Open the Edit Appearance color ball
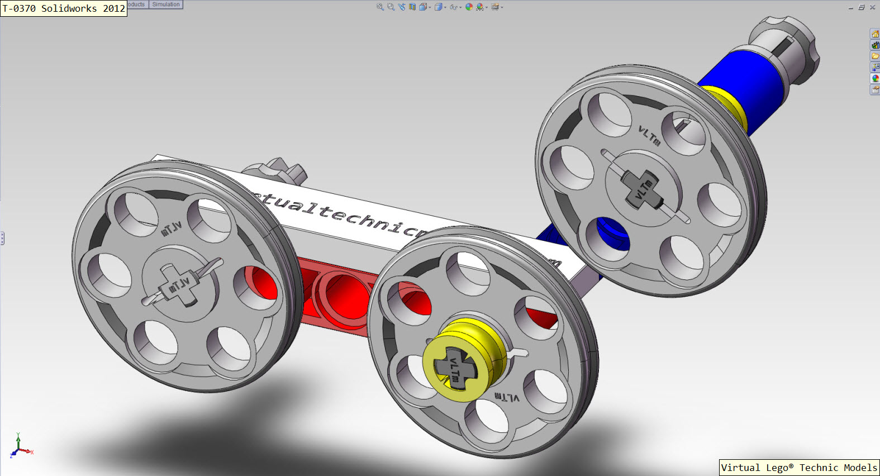The height and width of the screenshot is (476, 880). tap(469, 7)
